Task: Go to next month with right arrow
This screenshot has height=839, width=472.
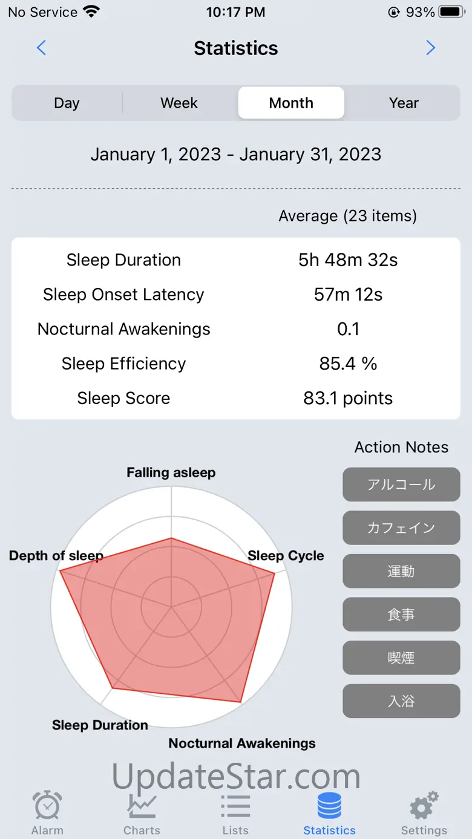Action: coord(430,48)
